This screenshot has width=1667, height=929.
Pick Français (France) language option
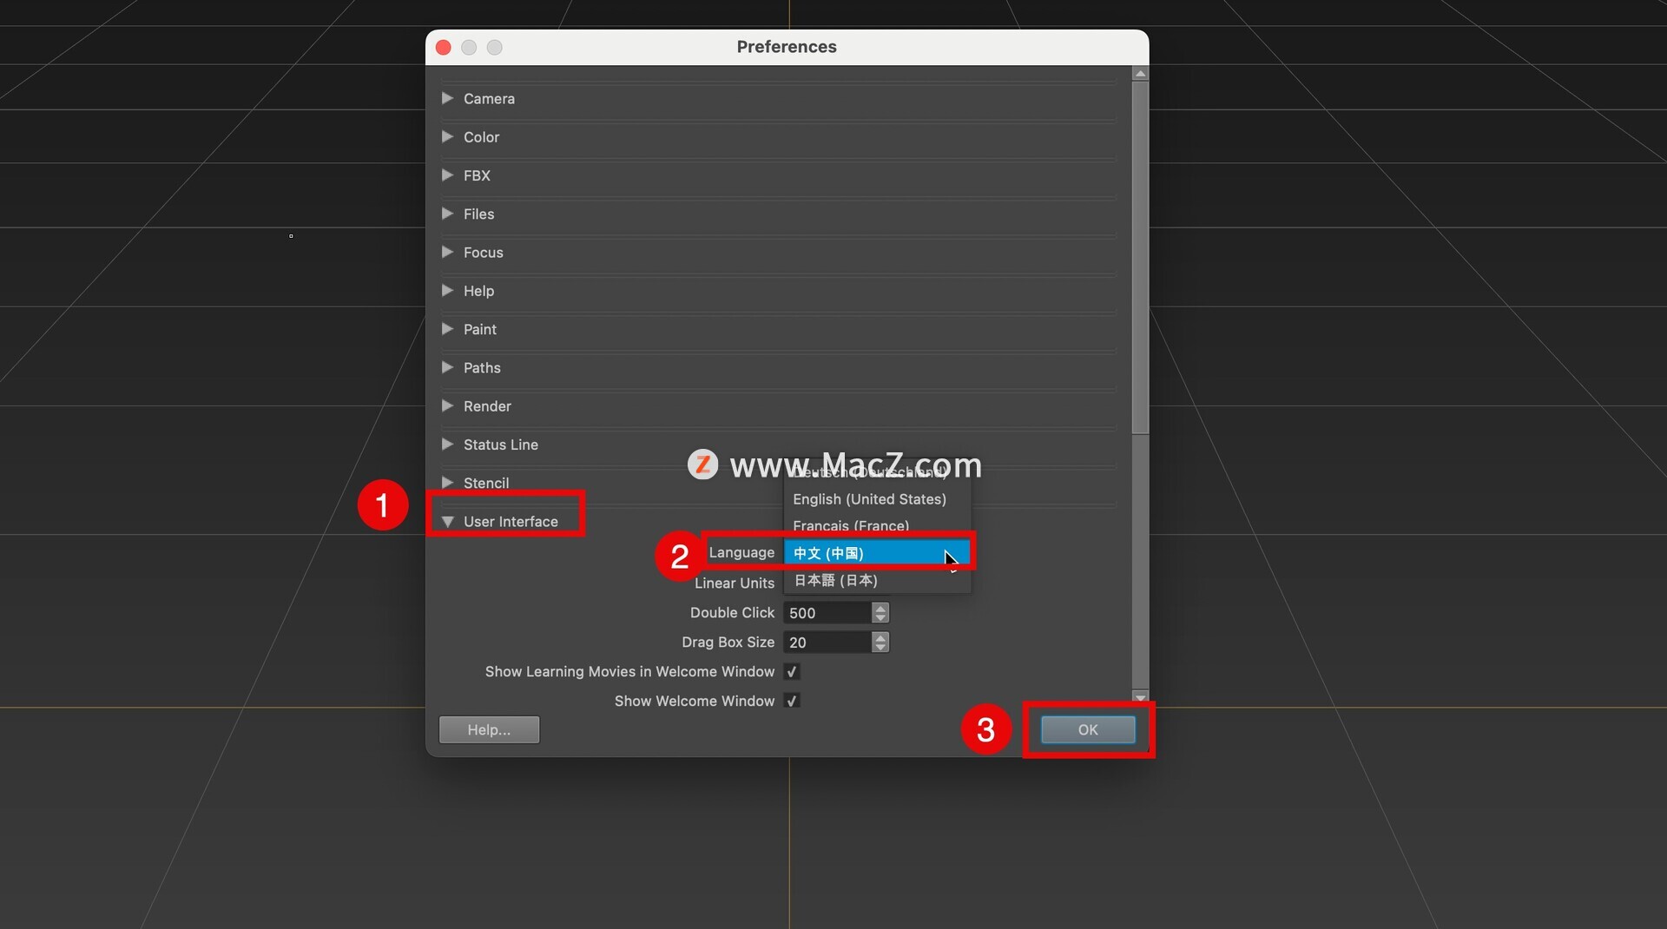(x=851, y=525)
